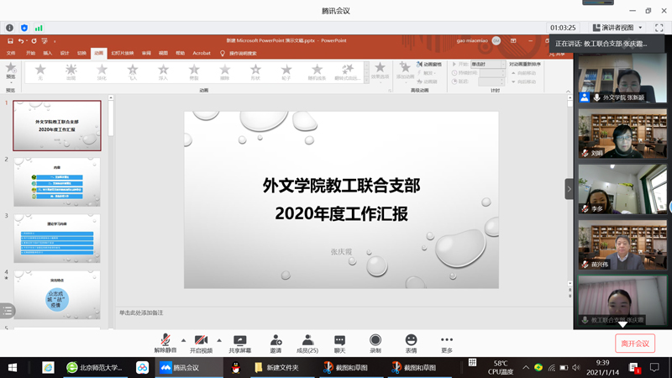The width and height of the screenshot is (672, 378).
Task: Open the 聊天 chat panel
Action: (x=339, y=339)
